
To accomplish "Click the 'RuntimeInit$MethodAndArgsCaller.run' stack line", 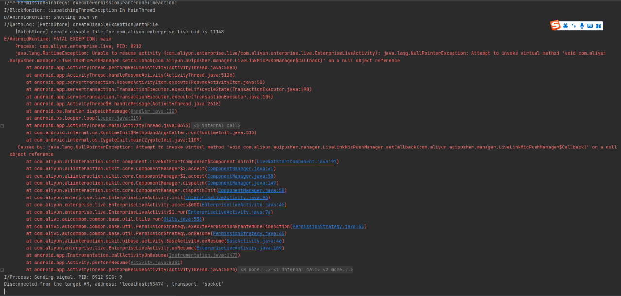I will tap(141, 133).
